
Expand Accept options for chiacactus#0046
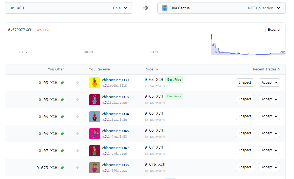[269, 133]
